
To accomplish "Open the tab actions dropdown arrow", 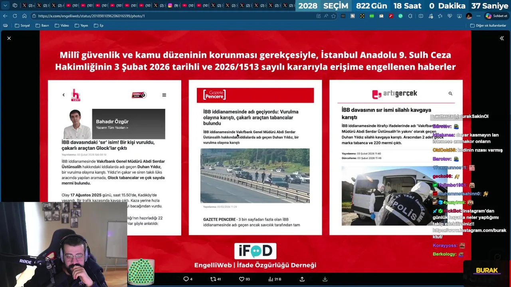I will [x=5, y=6].
